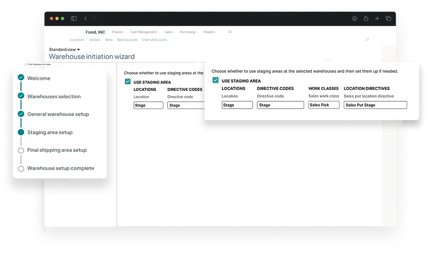428x253 pixels.
Task: Open the downloads icon in toolbar
Action: tap(354, 19)
